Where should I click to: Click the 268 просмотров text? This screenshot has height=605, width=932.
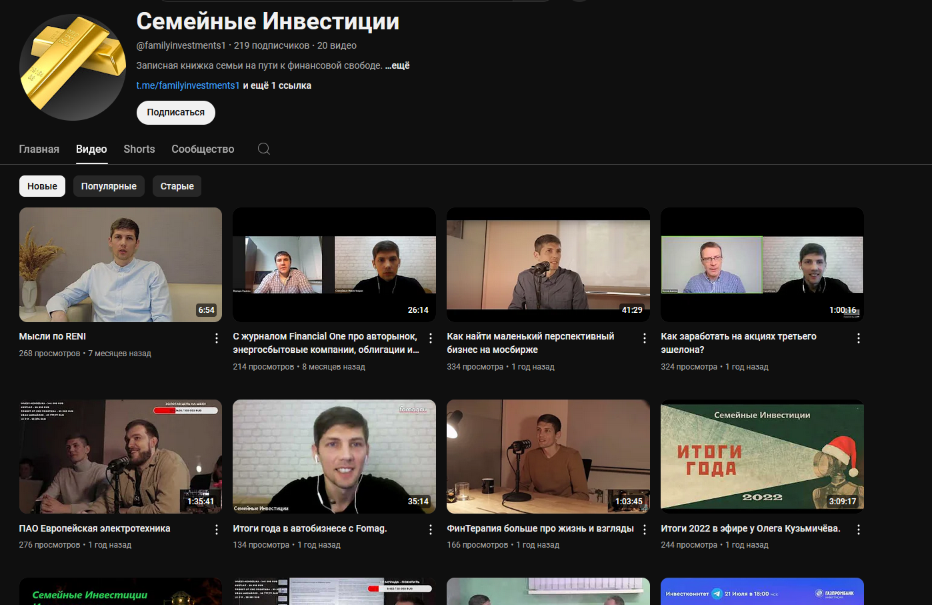click(49, 354)
